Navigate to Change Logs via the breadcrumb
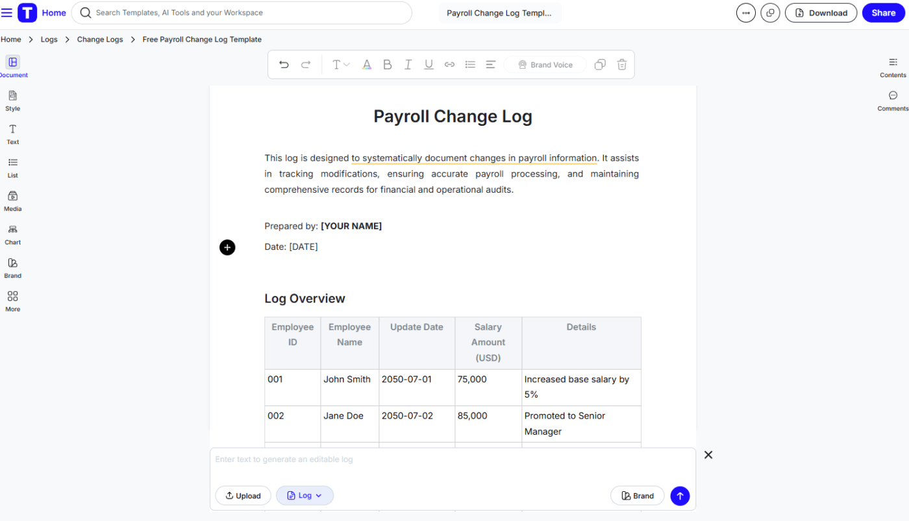909x521 pixels. tap(99, 39)
